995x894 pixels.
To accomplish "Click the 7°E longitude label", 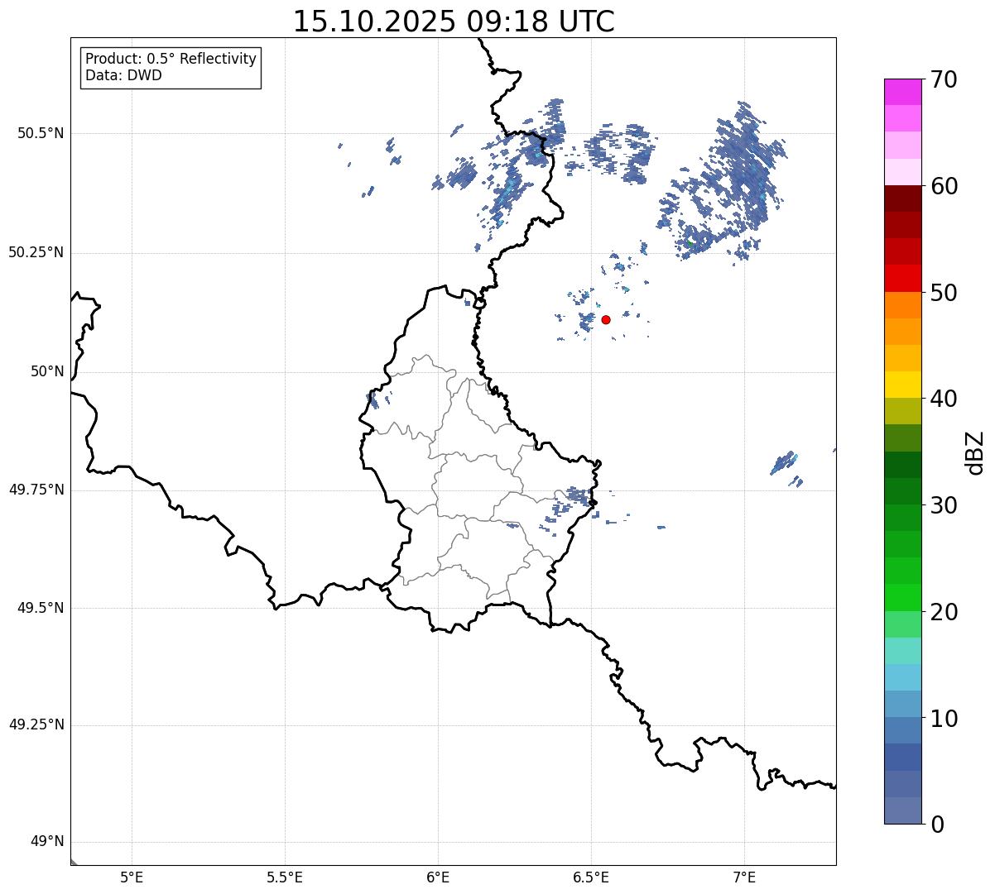I will pyautogui.click(x=744, y=877).
